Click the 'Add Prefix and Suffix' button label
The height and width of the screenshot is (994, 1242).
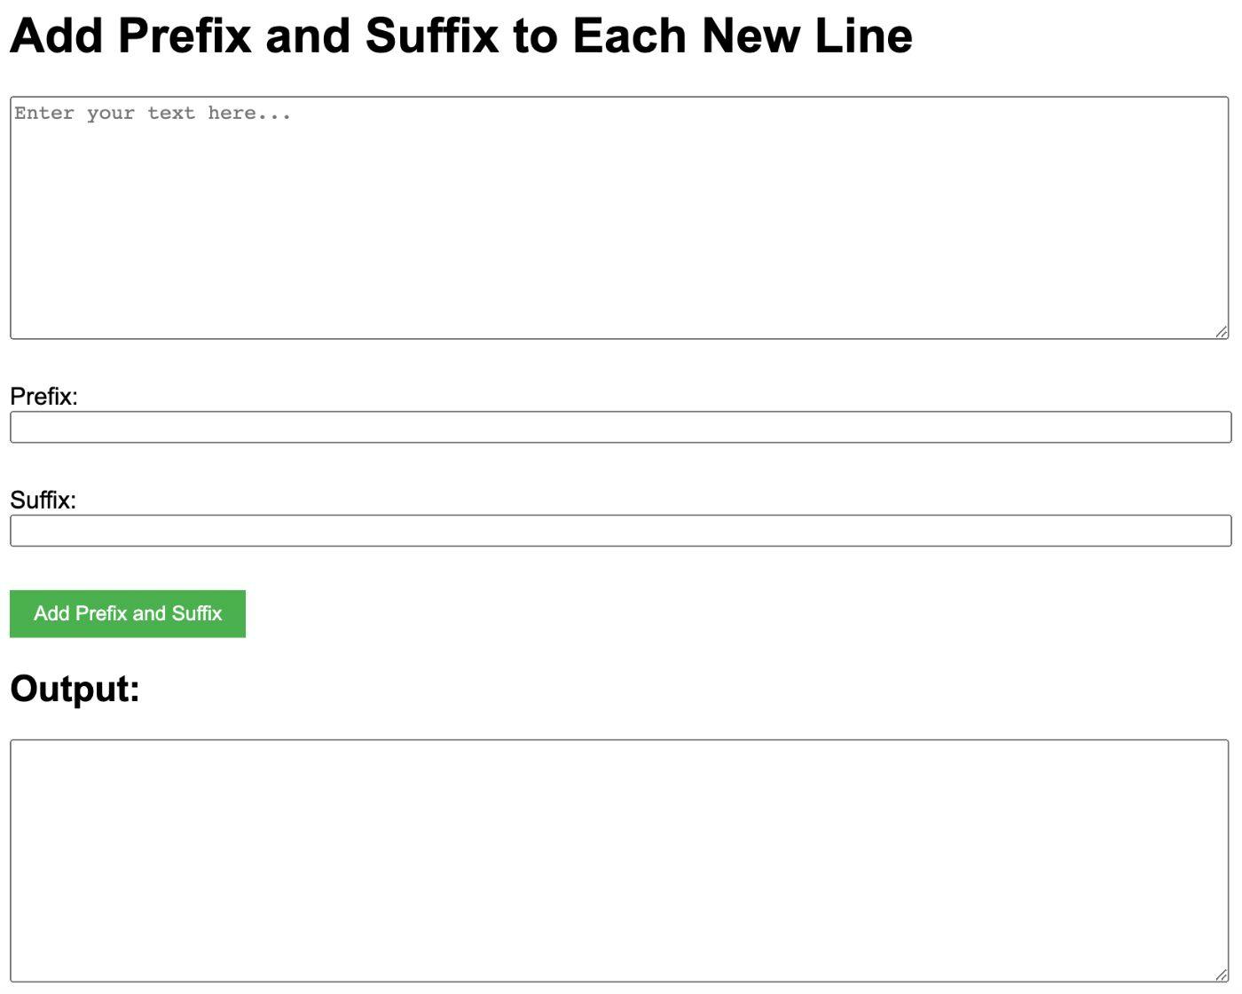[x=127, y=613]
